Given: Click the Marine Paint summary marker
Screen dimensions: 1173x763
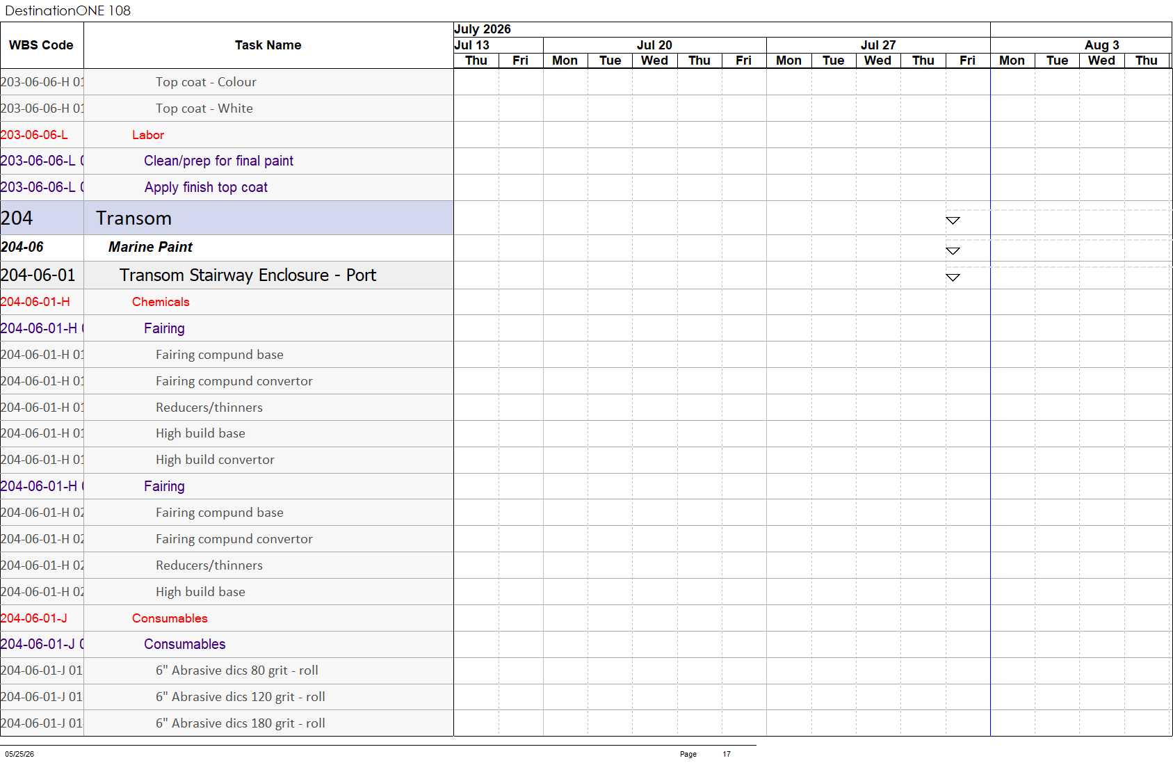Looking at the screenshot, I should pyautogui.click(x=953, y=251).
